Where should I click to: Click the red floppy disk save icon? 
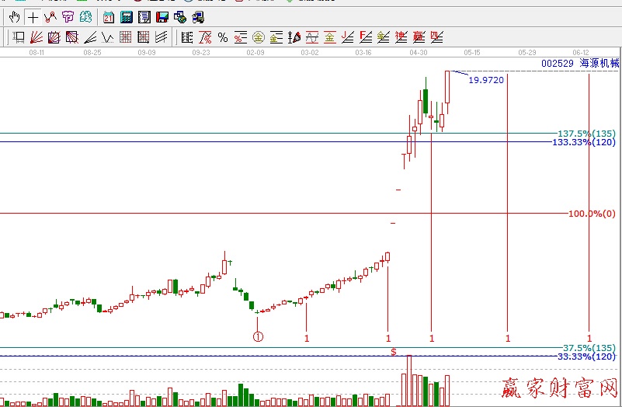point(162,16)
